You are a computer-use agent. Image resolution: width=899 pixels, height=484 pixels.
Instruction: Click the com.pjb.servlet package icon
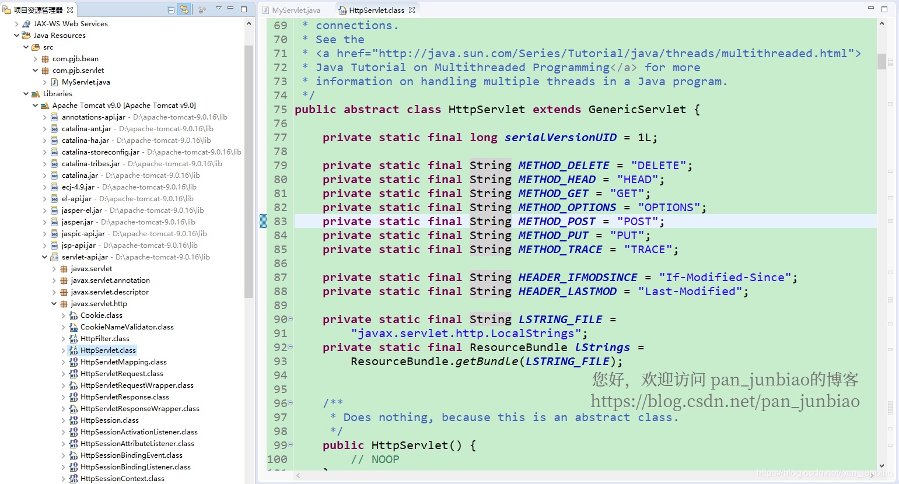(46, 70)
